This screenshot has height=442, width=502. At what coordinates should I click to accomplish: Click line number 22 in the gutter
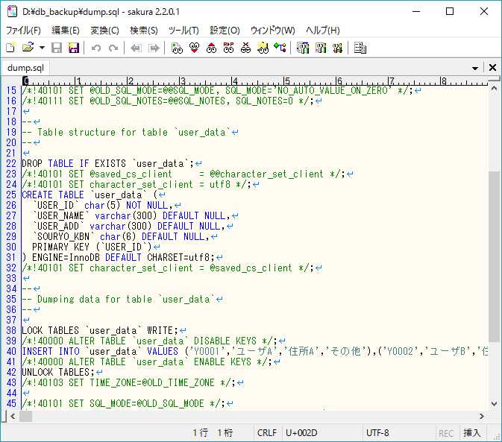coord(11,163)
